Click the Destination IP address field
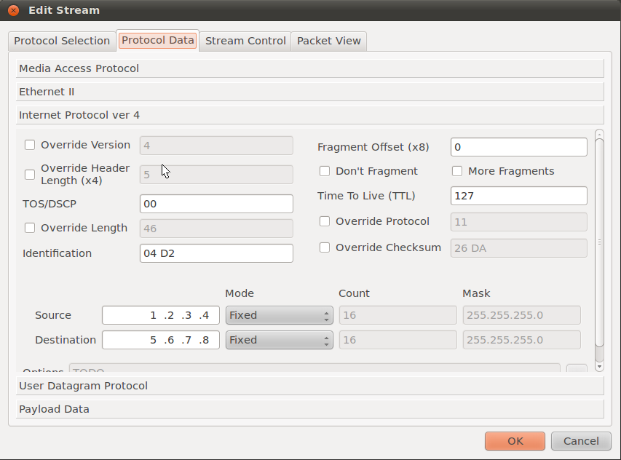Screen dimensions: 621x460 coord(161,340)
